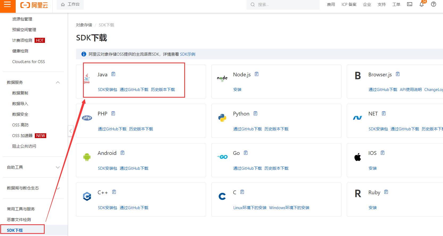Screen dimensions: 443x236
Task: Click the PHP logo icon
Action: (x=87, y=118)
